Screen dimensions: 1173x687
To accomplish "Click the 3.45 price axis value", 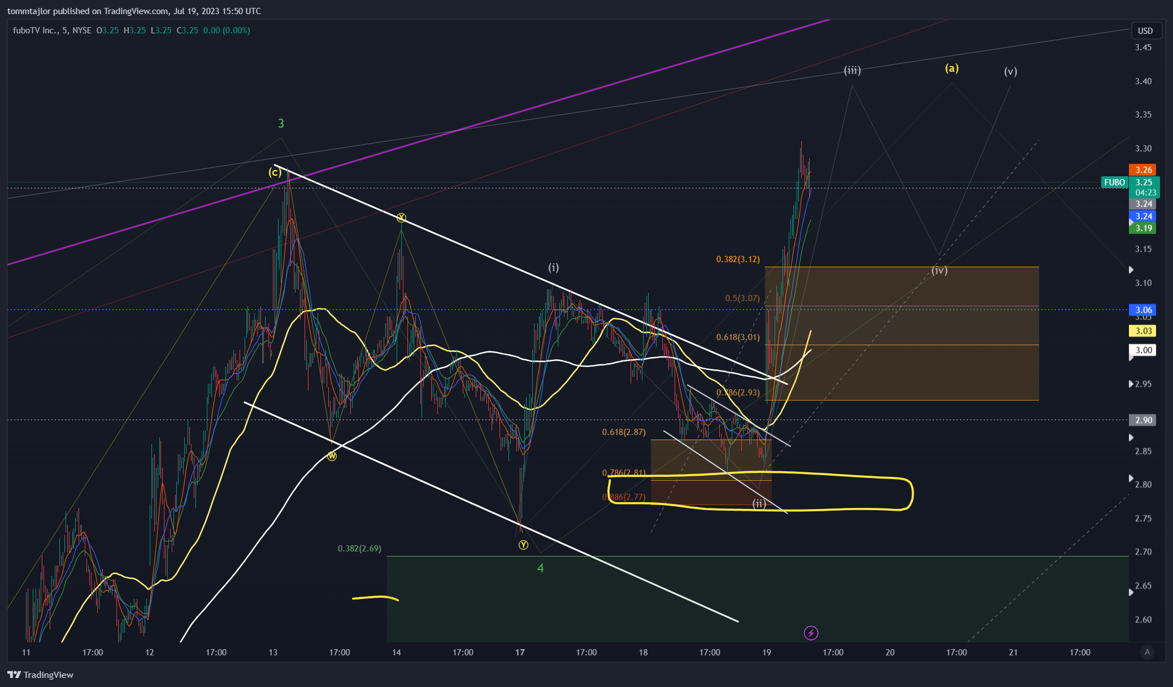I will pos(1144,47).
